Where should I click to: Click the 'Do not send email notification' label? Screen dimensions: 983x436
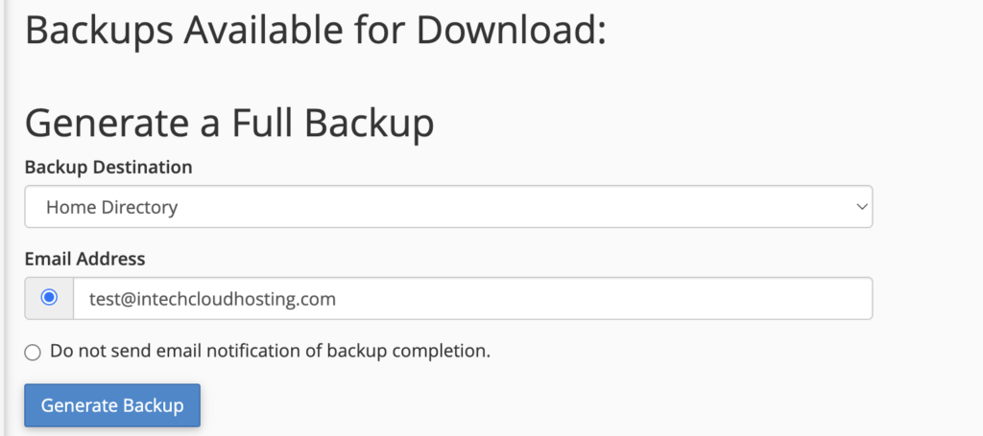(270, 351)
